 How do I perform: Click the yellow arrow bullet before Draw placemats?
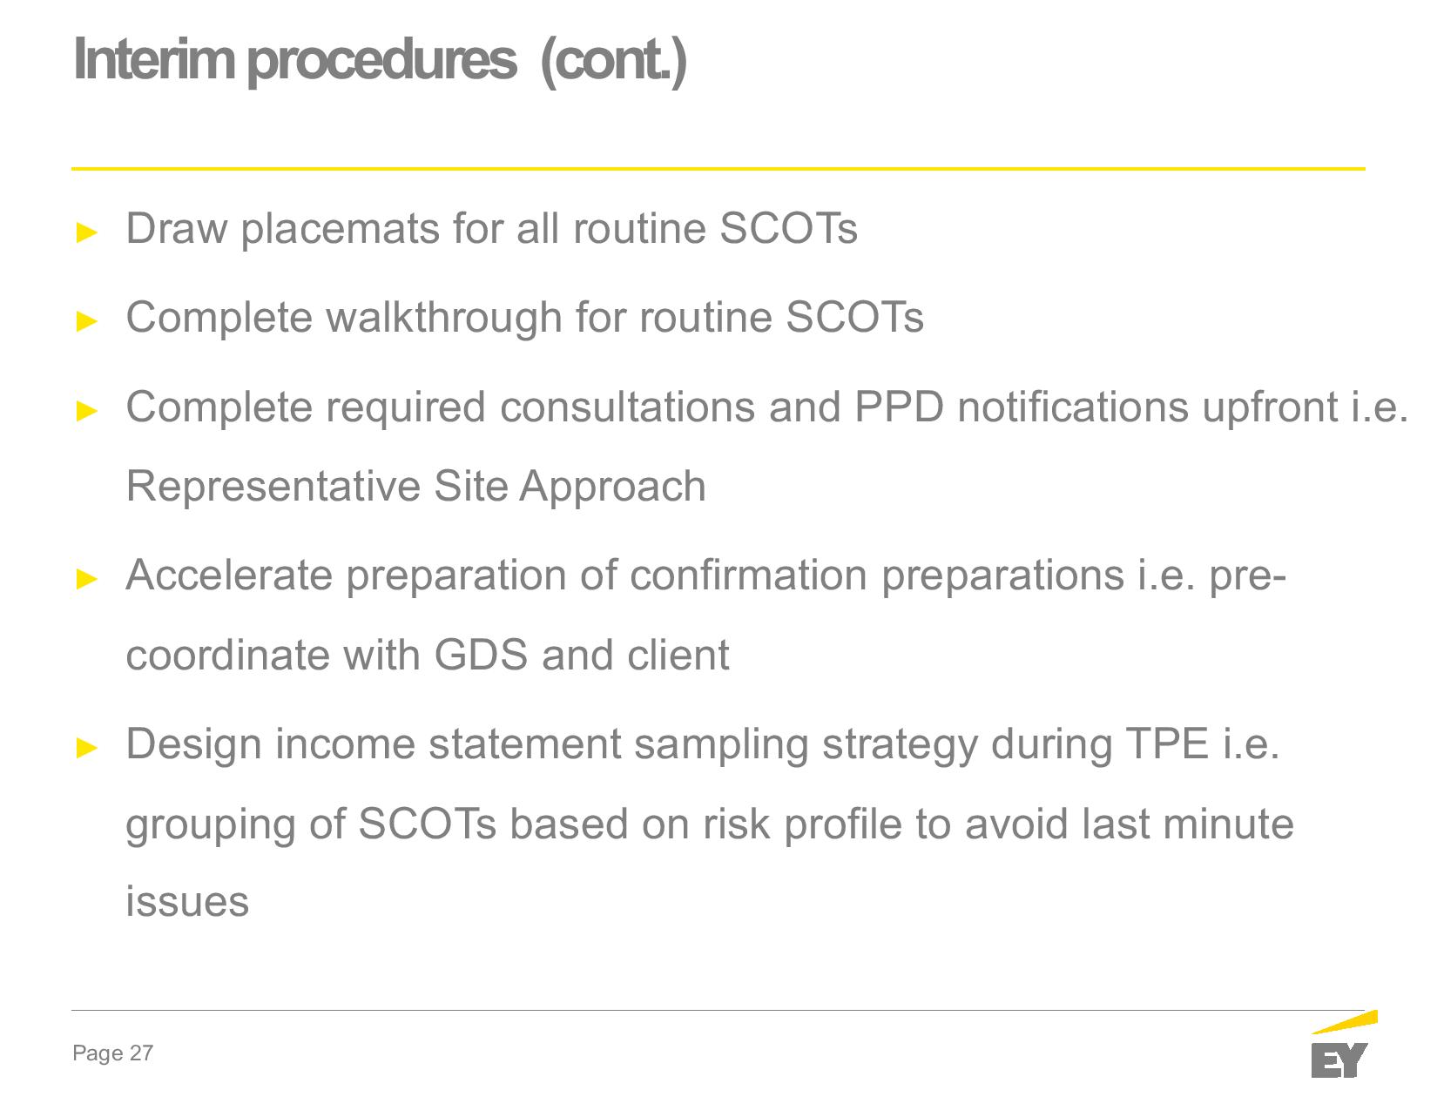point(87,232)
